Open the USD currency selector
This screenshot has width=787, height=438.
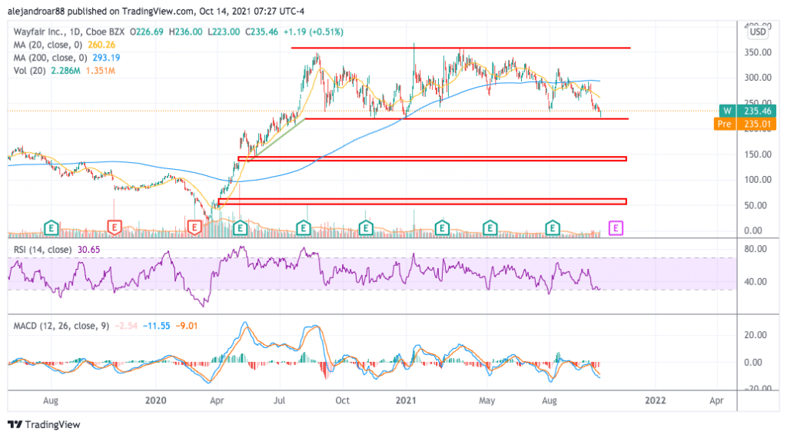pos(758,32)
